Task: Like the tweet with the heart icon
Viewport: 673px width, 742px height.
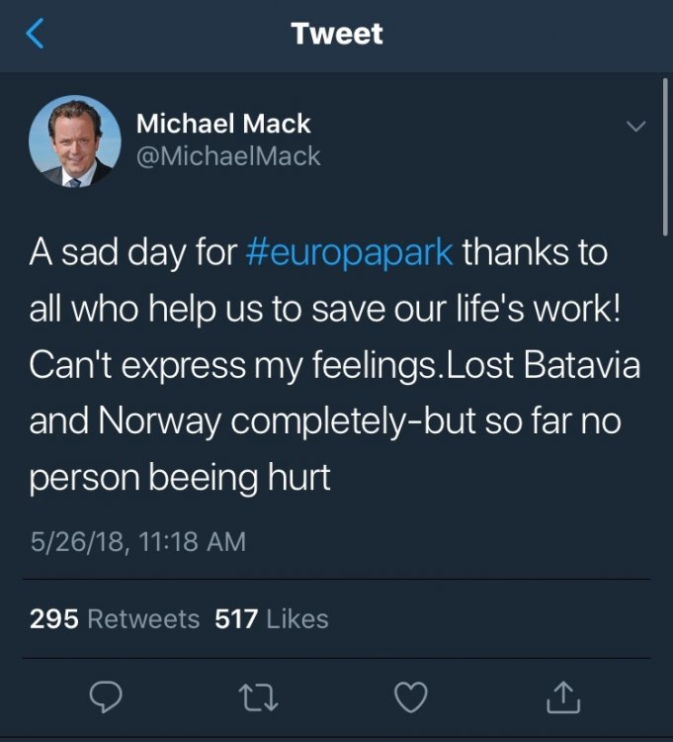Action: (x=410, y=698)
